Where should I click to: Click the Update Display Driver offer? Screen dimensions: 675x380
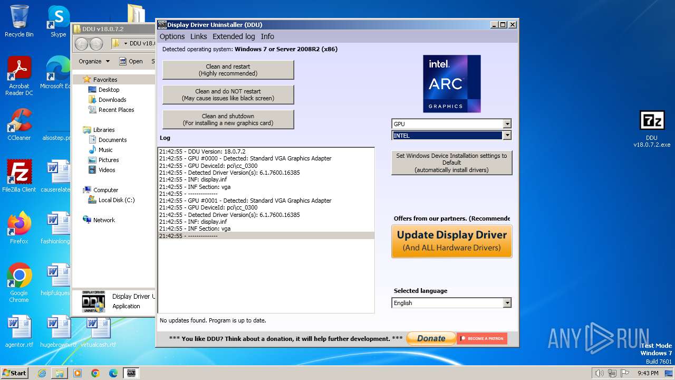(x=451, y=241)
